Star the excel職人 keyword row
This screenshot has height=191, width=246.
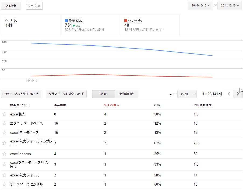(x=4, y=114)
